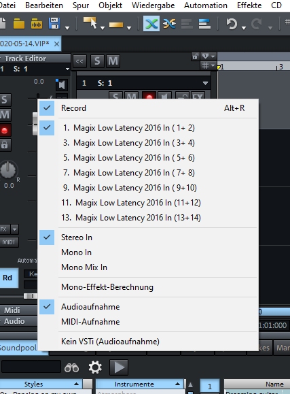Open Soundpool settings gear icon
Image resolution: width=290 pixels, height=394 pixels.
[x=95, y=367]
